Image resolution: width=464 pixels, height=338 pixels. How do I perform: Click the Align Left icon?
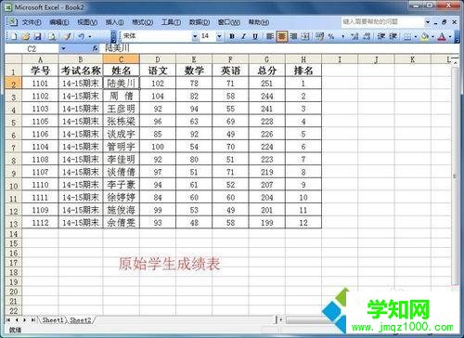click(270, 36)
